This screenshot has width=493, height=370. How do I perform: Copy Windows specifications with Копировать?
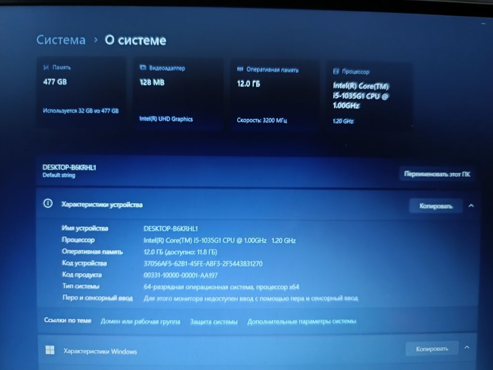click(x=432, y=349)
